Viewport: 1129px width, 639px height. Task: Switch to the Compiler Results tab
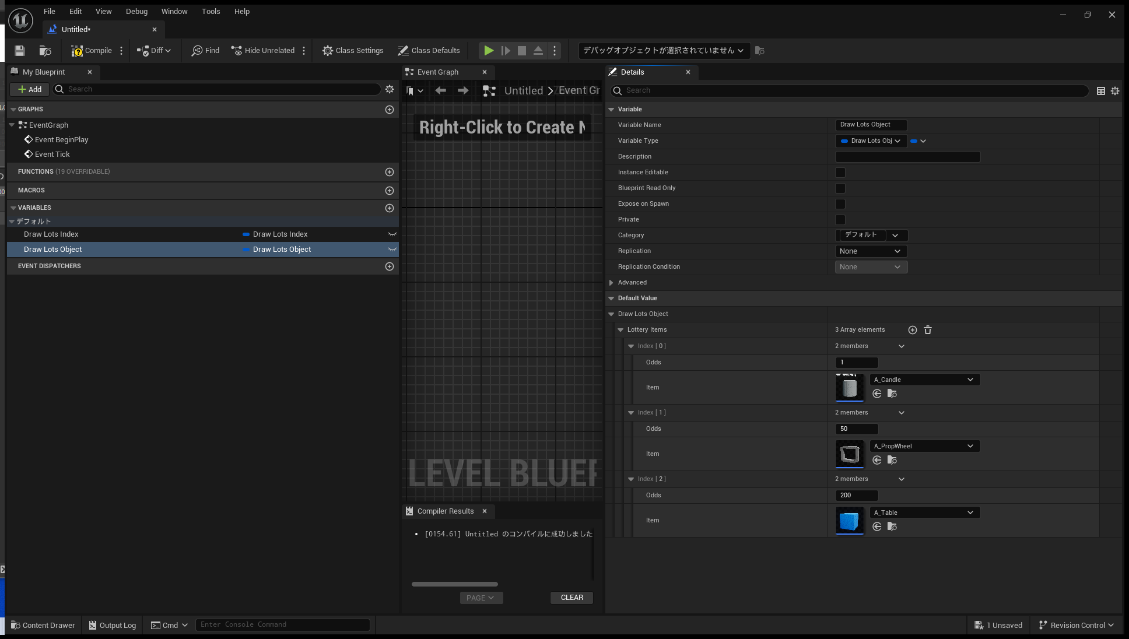click(x=446, y=511)
